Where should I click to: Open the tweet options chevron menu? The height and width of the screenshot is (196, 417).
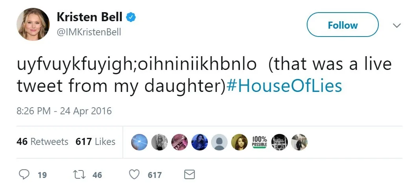[x=397, y=26]
